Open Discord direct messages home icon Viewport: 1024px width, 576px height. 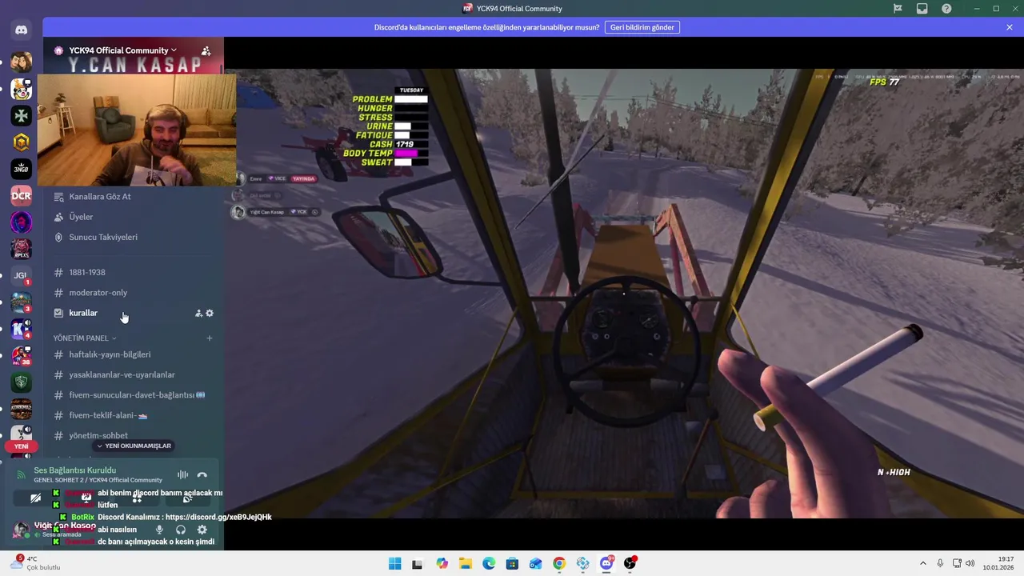22,30
